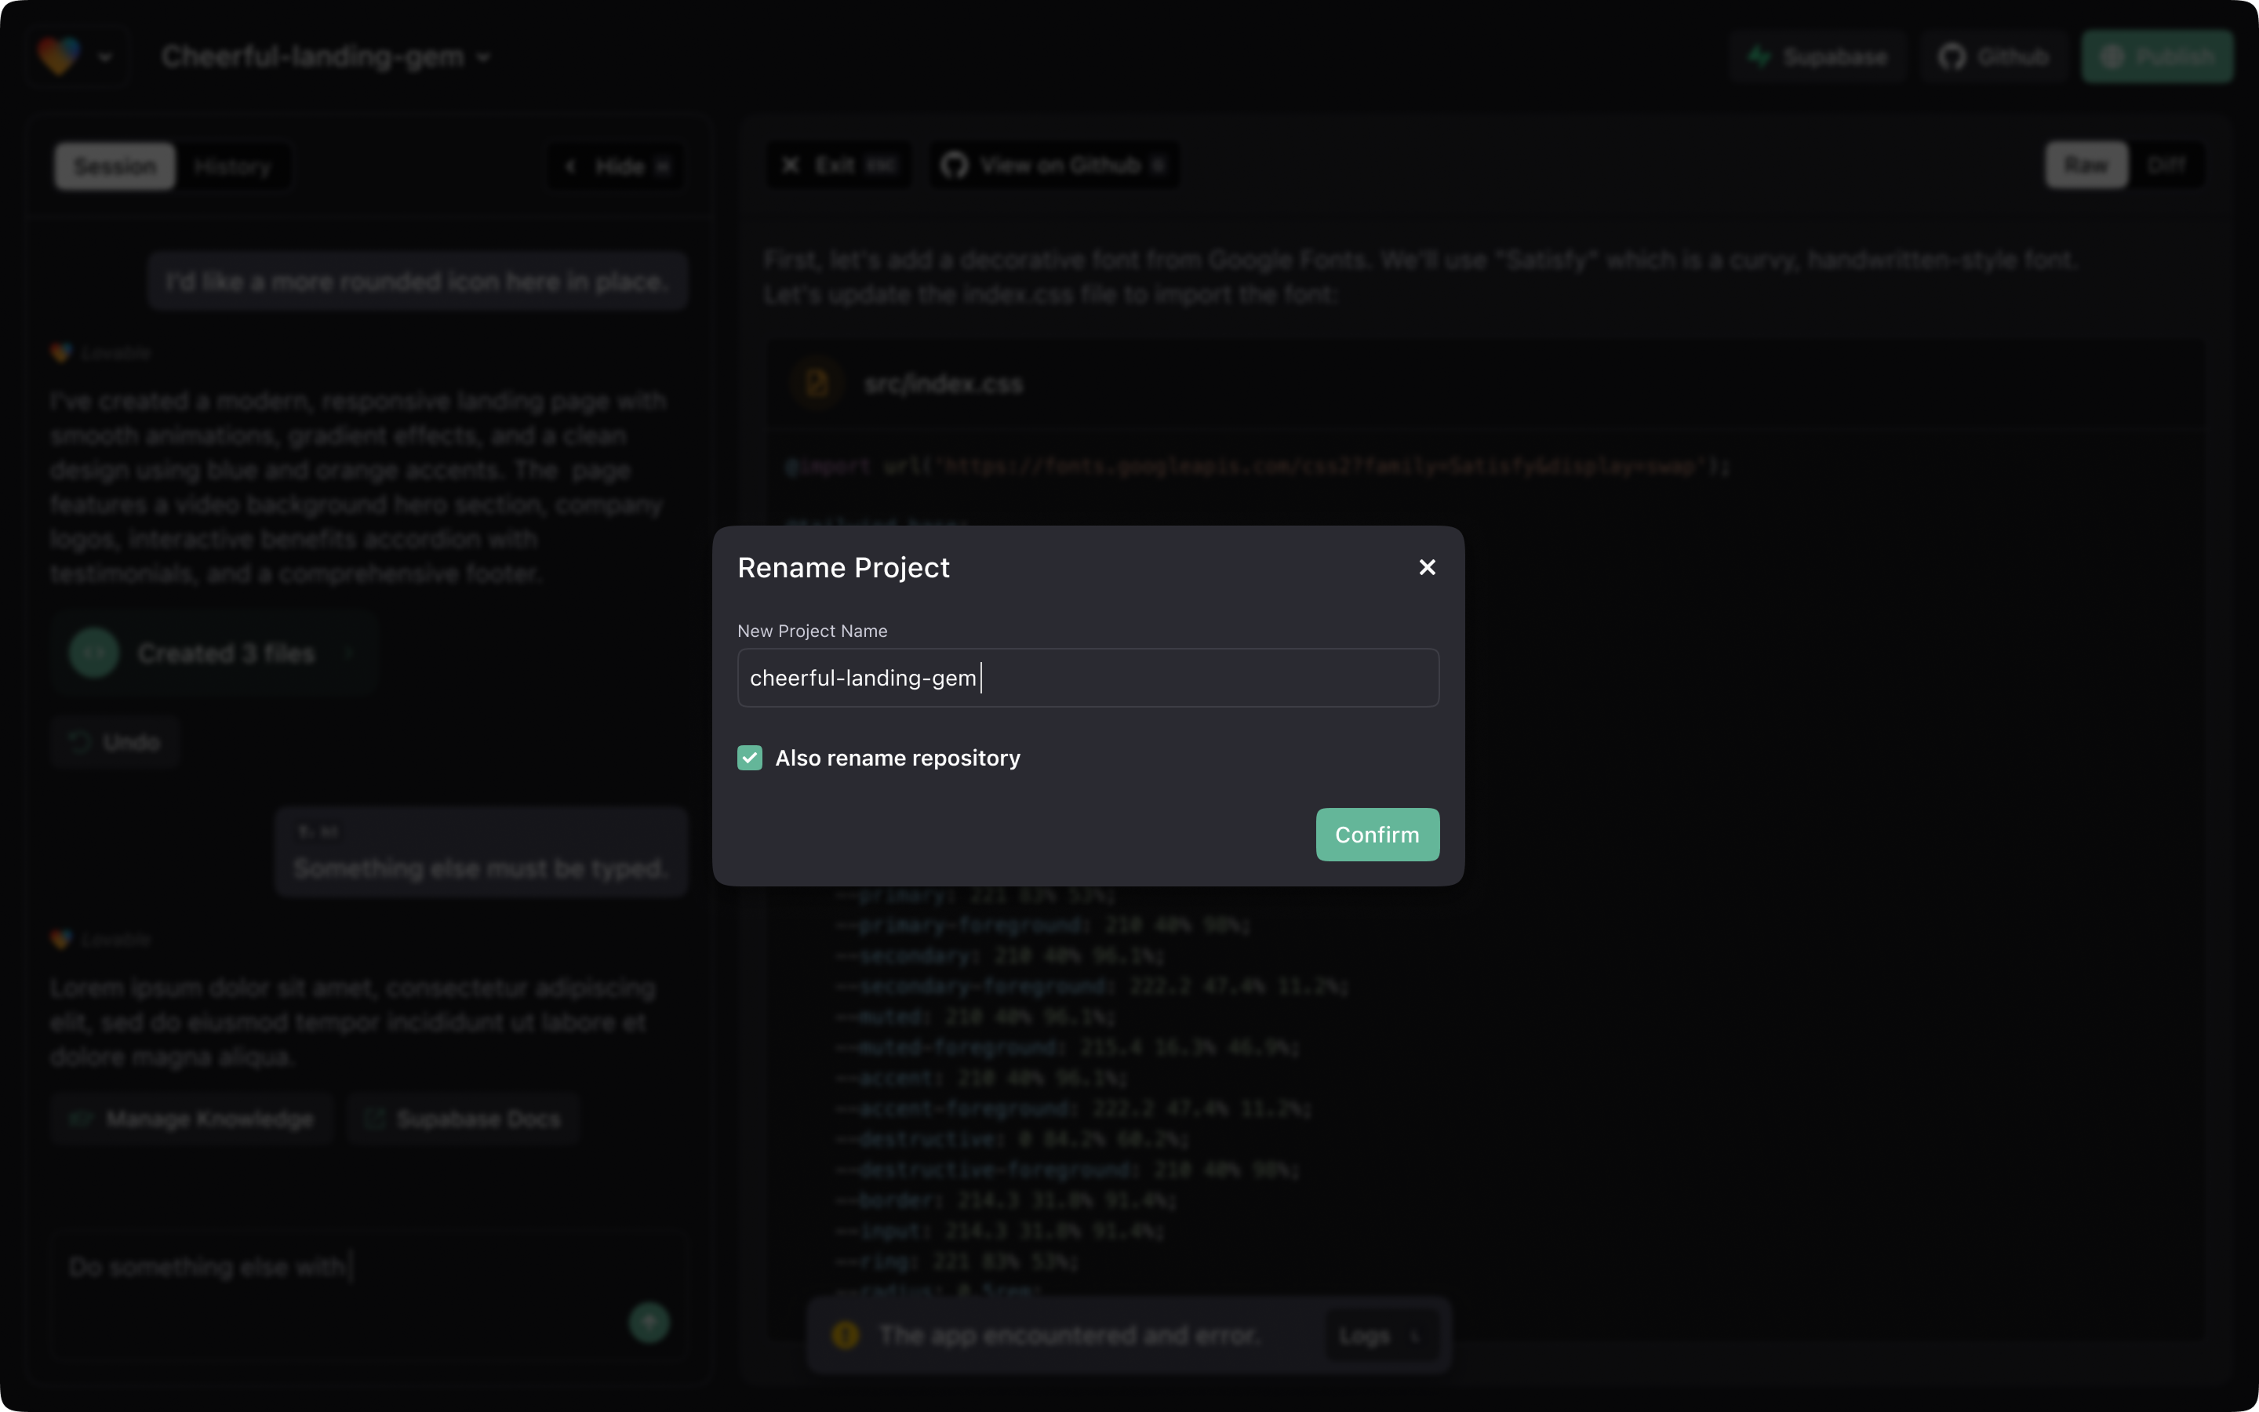
Task: Click the New Project Name input field
Action: coord(1087,678)
